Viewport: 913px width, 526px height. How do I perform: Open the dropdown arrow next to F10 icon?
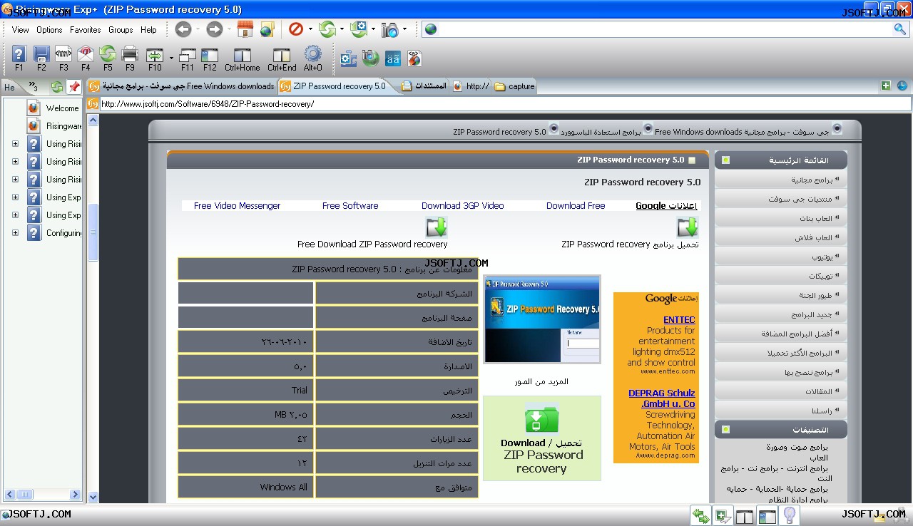click(171, 58)
